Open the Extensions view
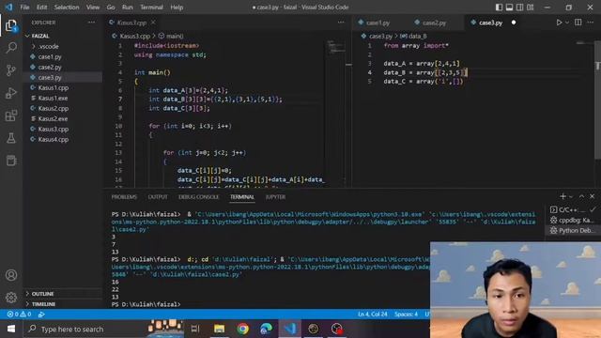 11,115
